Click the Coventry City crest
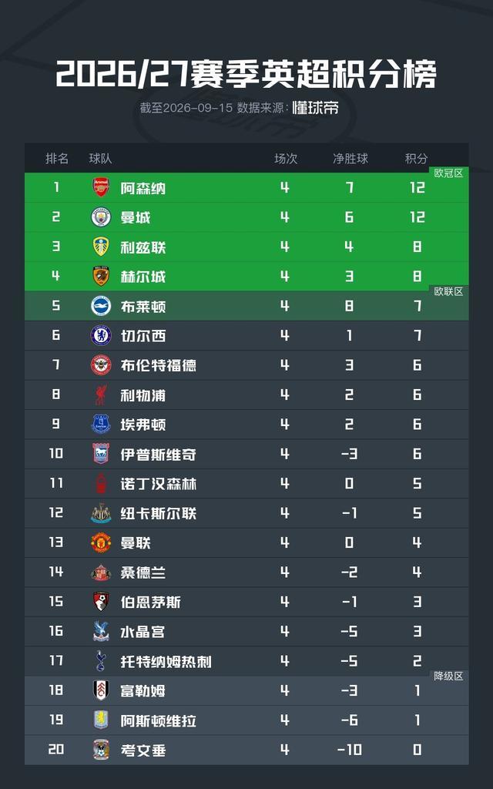This screenshot has height=789, width=493. click(x=101, y=750)
